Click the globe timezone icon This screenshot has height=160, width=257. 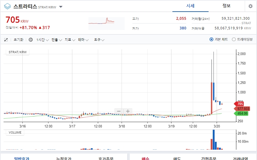31,40
